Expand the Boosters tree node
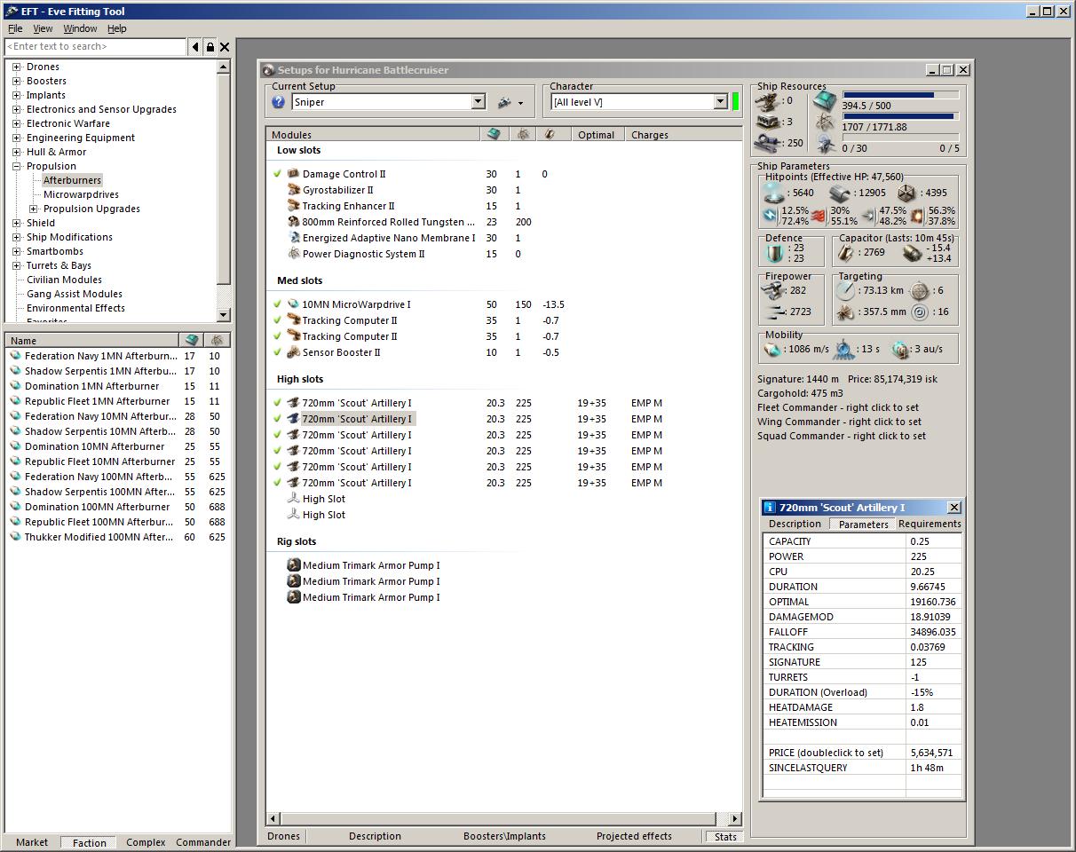The height and width of the screenshot is (852, 1076). tap(17, 81)
